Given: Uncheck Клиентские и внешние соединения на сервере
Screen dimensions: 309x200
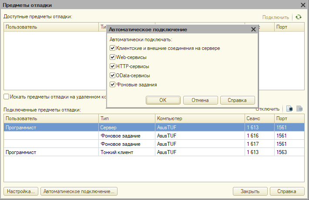Looking at the screenshot, I should tap(112, 48).
